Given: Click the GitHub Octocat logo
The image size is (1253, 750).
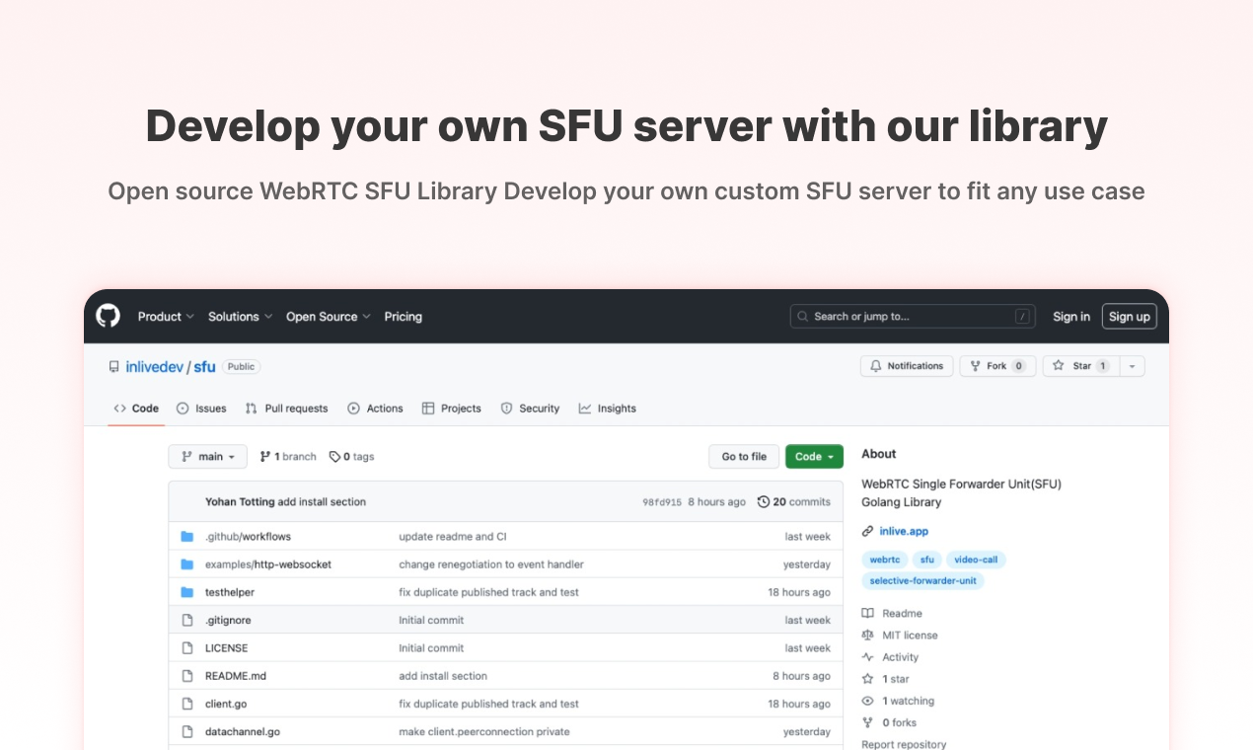Looking at the screenshot, I should 108,316.
